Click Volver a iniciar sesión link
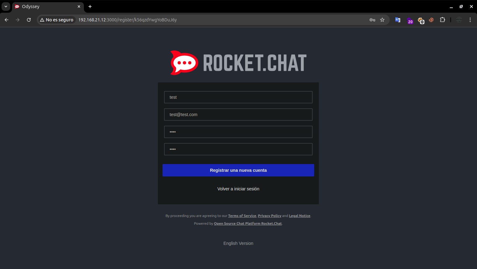The image size is (477, 269). pos(238,189)
